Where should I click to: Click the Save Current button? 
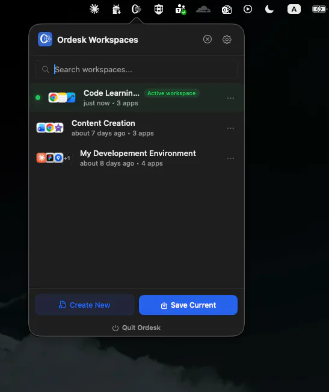tap(188, 305)
